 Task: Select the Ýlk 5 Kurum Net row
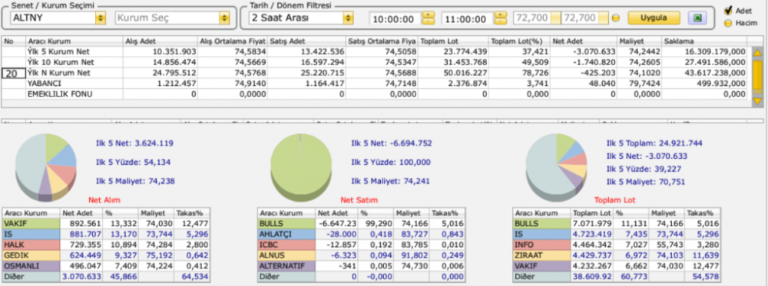coord(375,51)
